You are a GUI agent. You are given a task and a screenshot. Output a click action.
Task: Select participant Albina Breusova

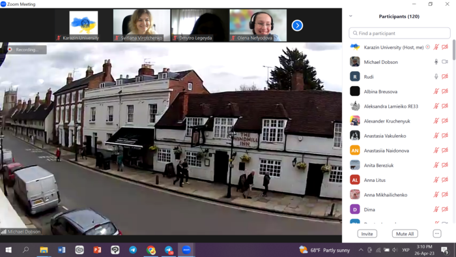pyautogui.click(x=399, y=91)
